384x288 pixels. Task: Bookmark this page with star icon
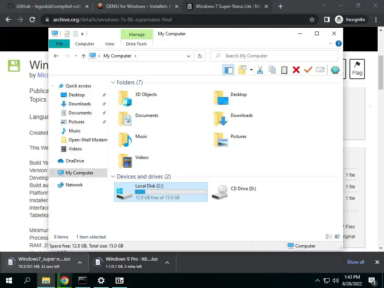312,19
